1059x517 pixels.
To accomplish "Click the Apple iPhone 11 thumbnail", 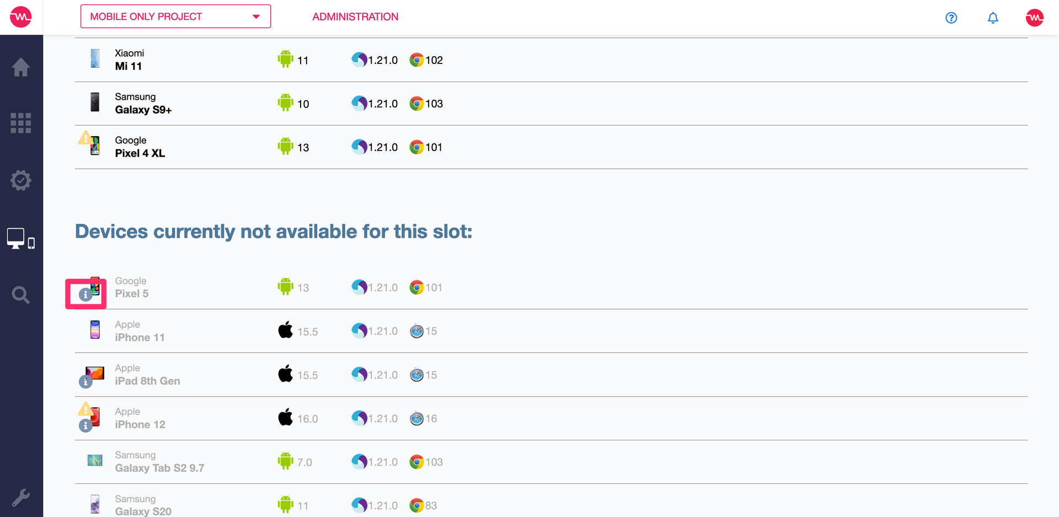I will 95,330.
